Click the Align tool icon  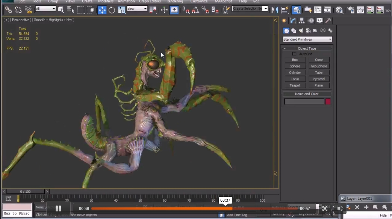[x=285, y=10]
